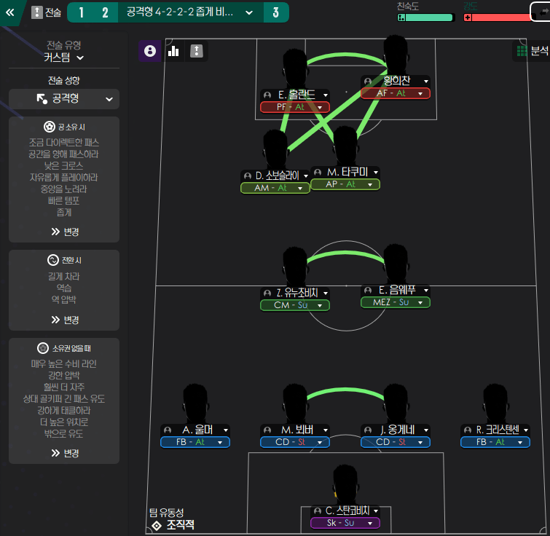Image resolution: width=550 pixels, height=536 pixels.
Task: Click the 전환 시 transition icon
Action: [52, 260]
